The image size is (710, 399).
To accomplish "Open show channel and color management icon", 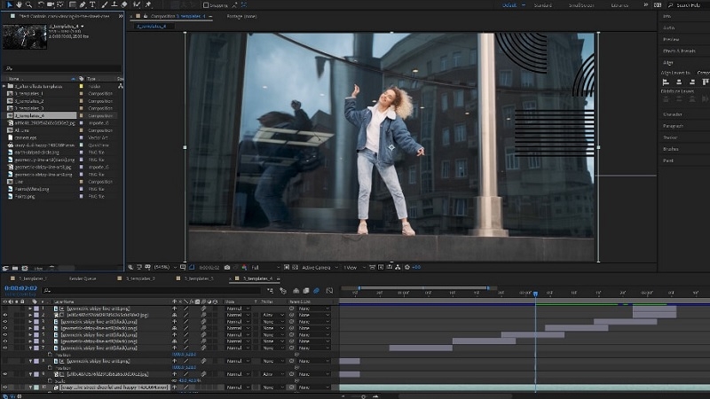I will [244, 268].
